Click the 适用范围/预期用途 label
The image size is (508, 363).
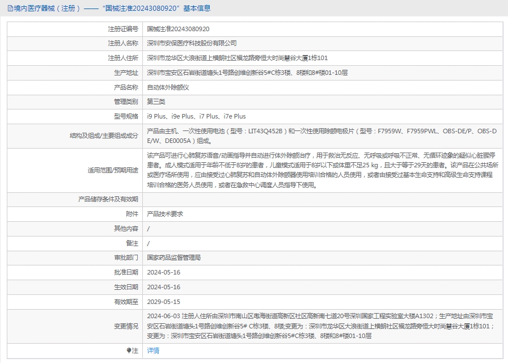113,170
